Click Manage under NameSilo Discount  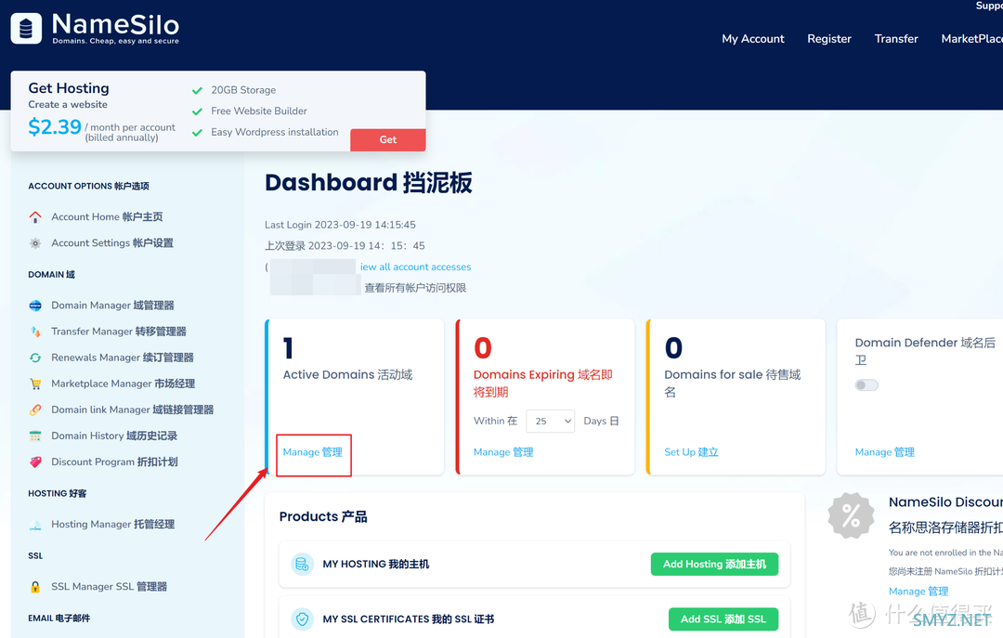point(918,592)
